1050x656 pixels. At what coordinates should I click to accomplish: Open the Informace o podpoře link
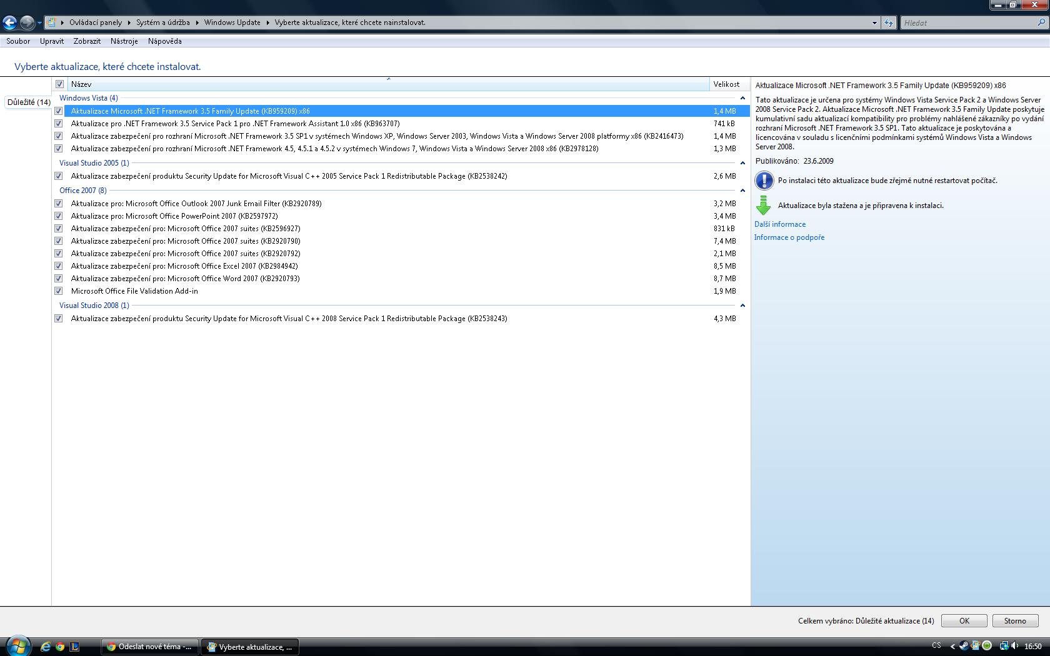[x=789, y=237]
